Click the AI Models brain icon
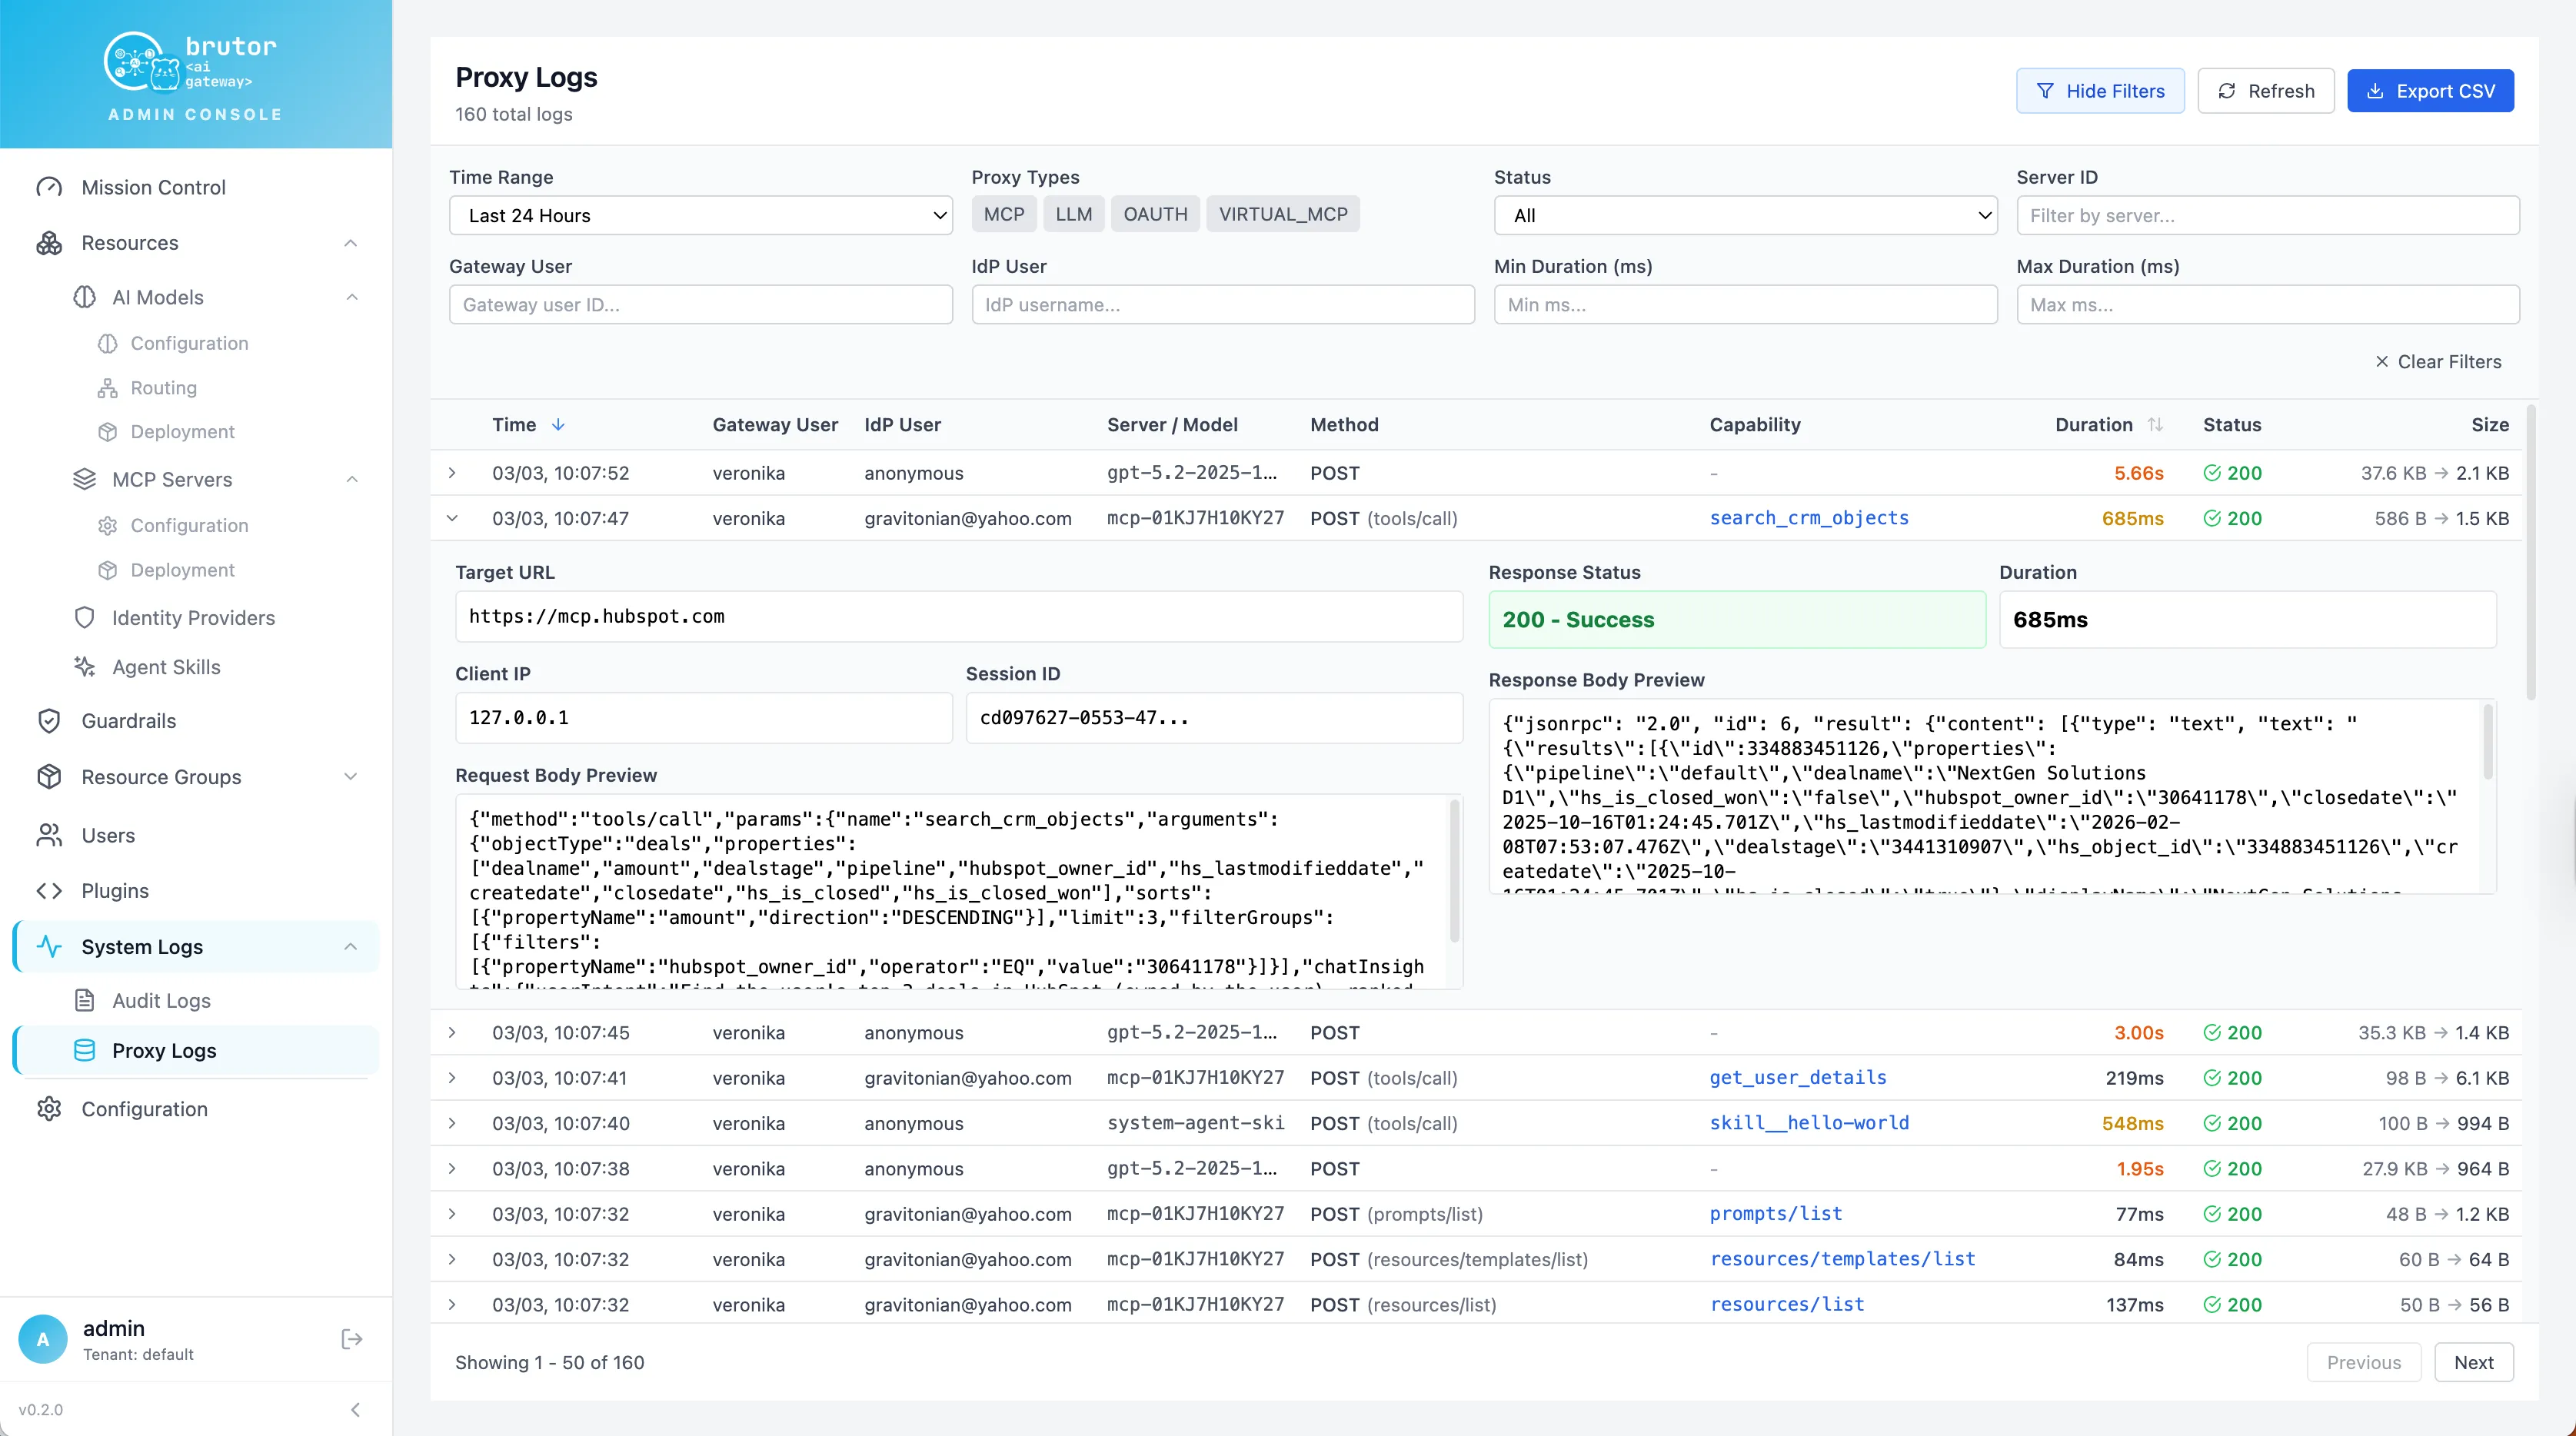Image resolution: width=2576 pixels, height=1436 pixels. [x=85, y=297]
